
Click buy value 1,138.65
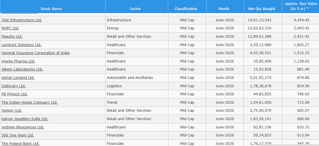[x=301, y=61]
